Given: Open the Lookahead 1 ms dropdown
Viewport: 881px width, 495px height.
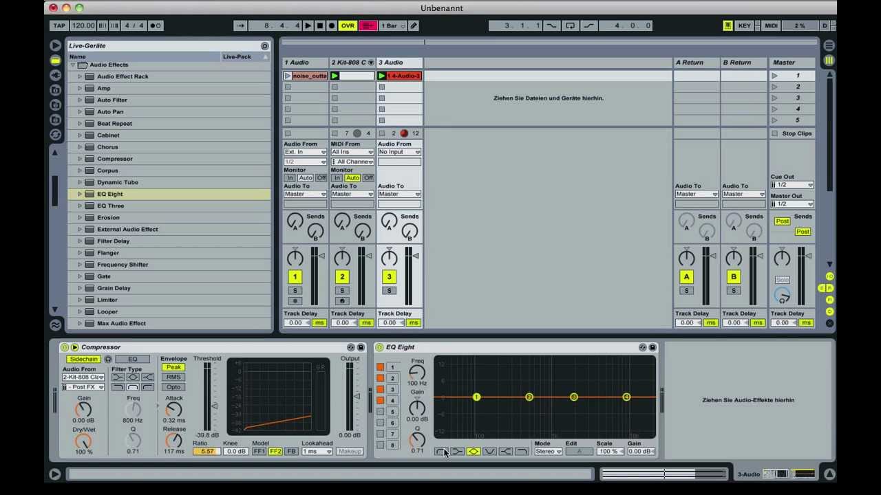Looking at the screenshot, I should pos(317,451).
